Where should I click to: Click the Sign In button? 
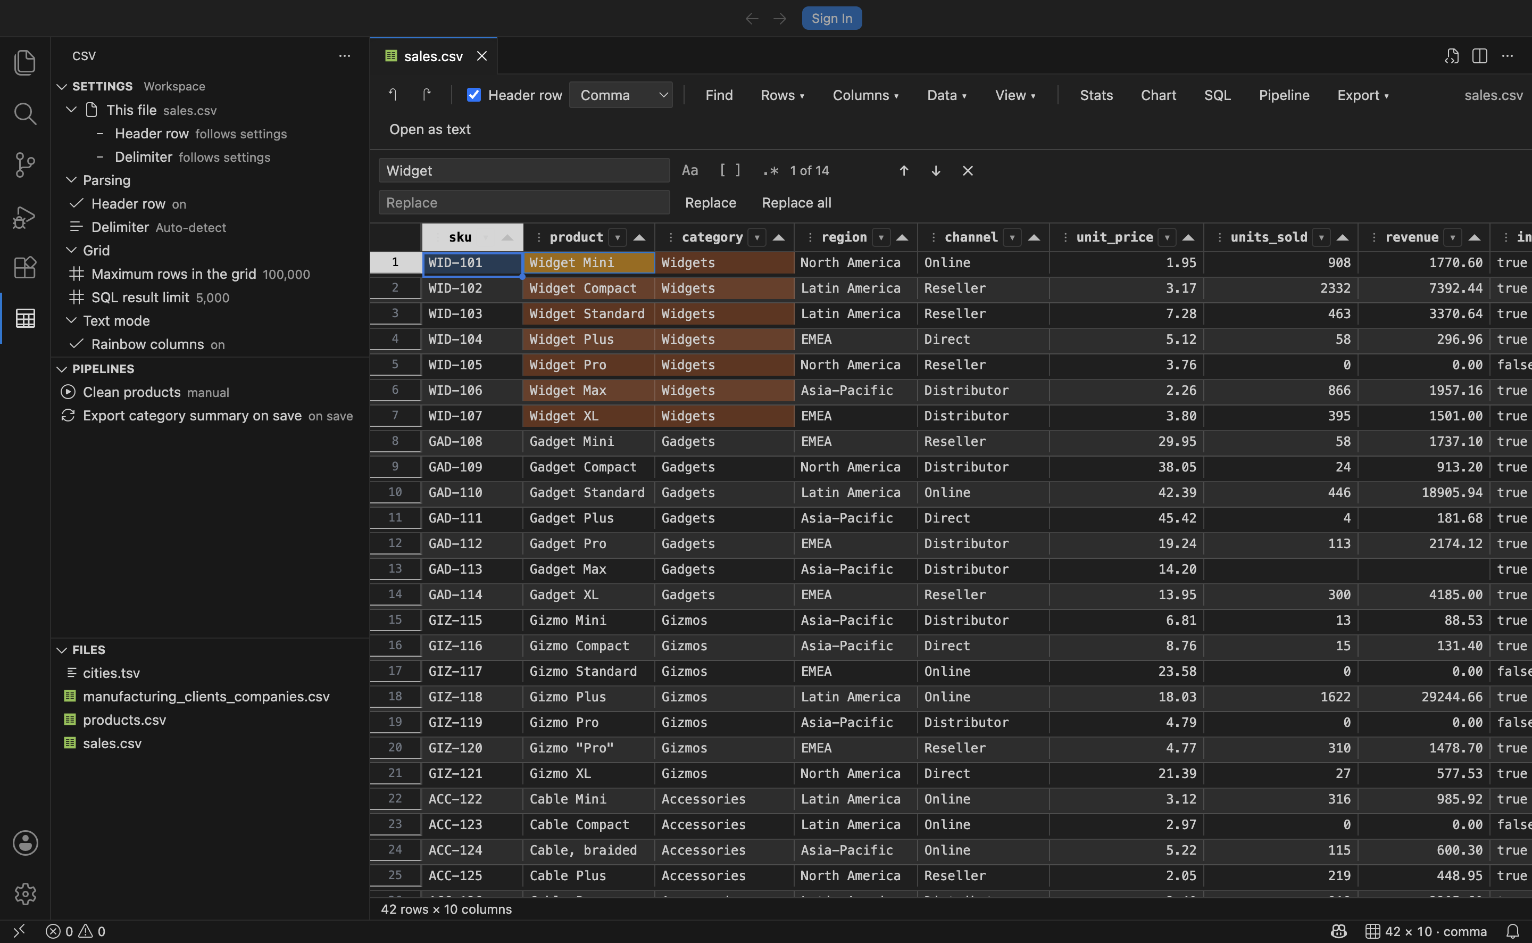(x=831, y=18)
